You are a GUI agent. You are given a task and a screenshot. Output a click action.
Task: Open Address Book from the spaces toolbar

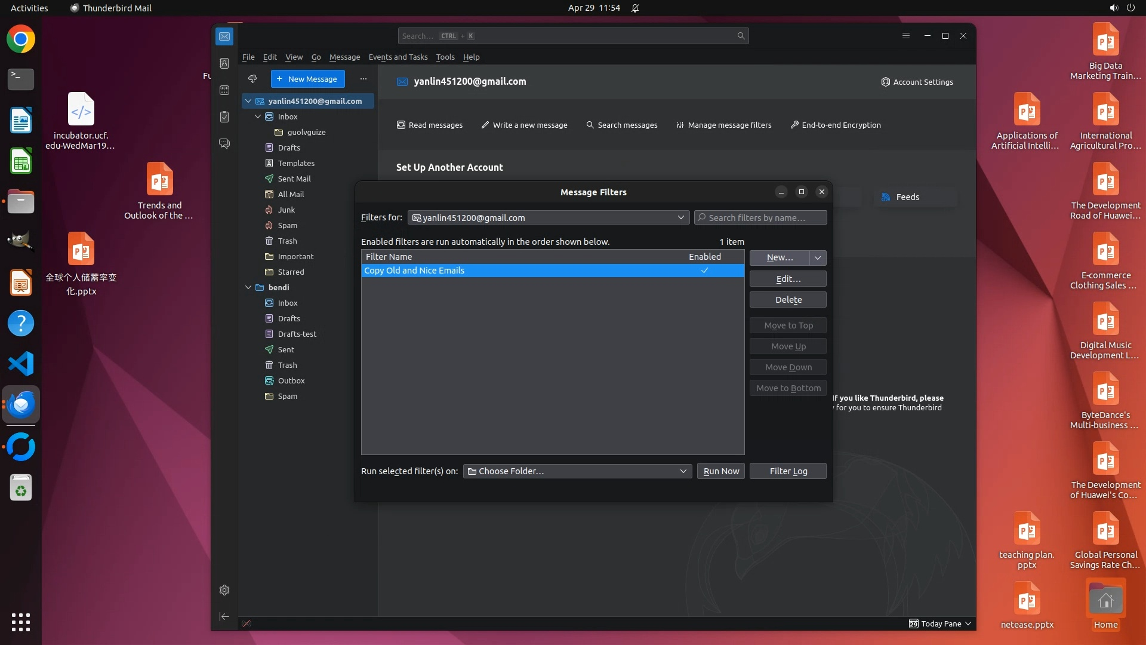pyautogui.click(x=224, y=63)
